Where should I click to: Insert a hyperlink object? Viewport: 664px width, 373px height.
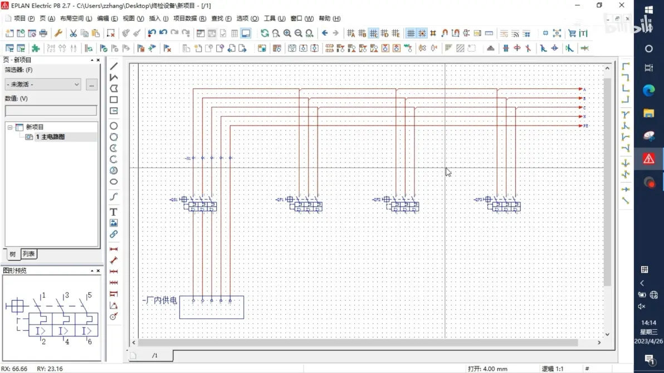114,234
